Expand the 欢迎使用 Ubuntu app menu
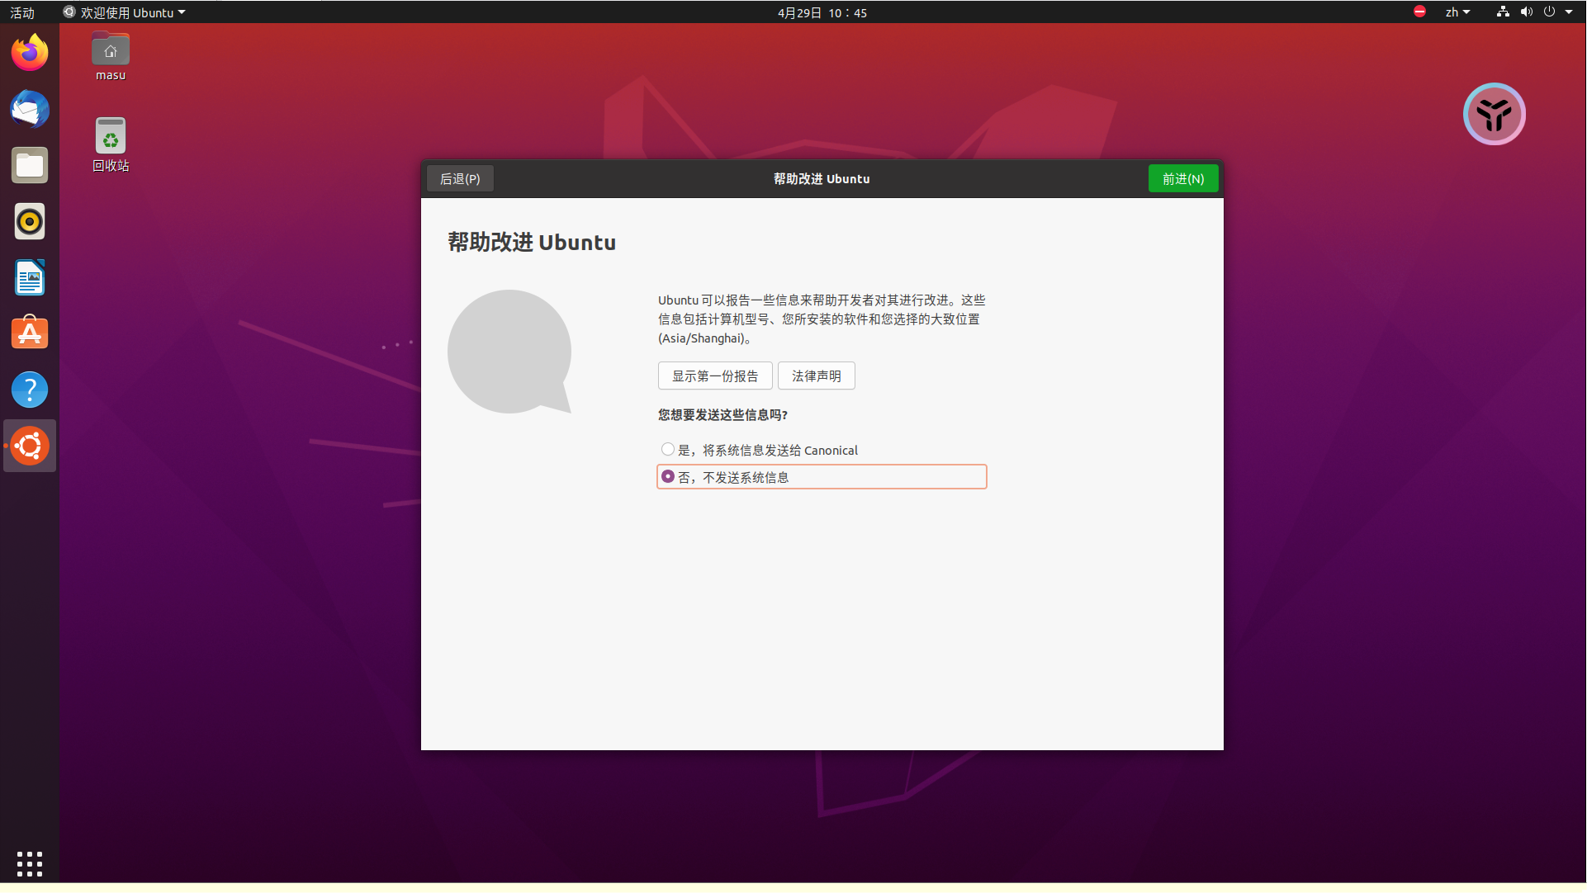The image size is (1587, 893). [x=126, y=12]
